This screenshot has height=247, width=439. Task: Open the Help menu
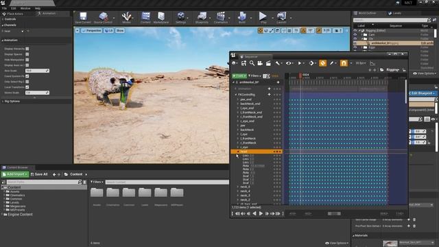click(x=38, y=8)
